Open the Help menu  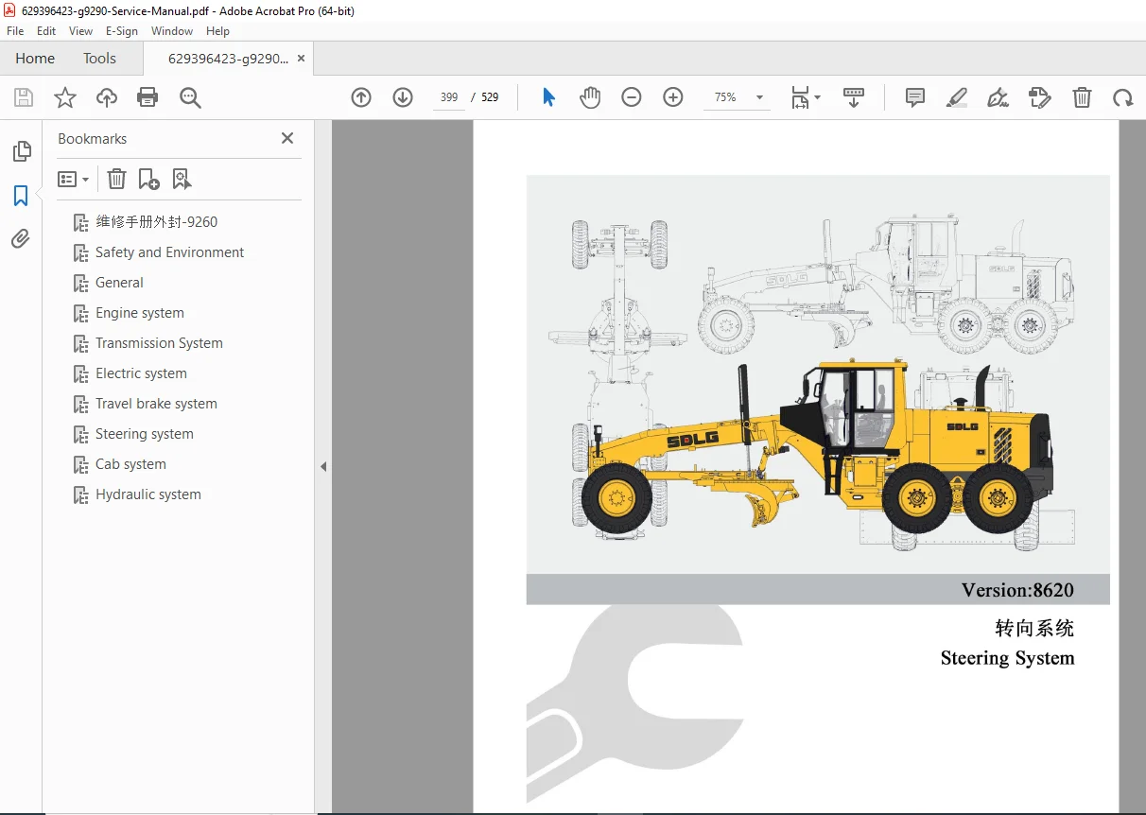tap(217, 31)
